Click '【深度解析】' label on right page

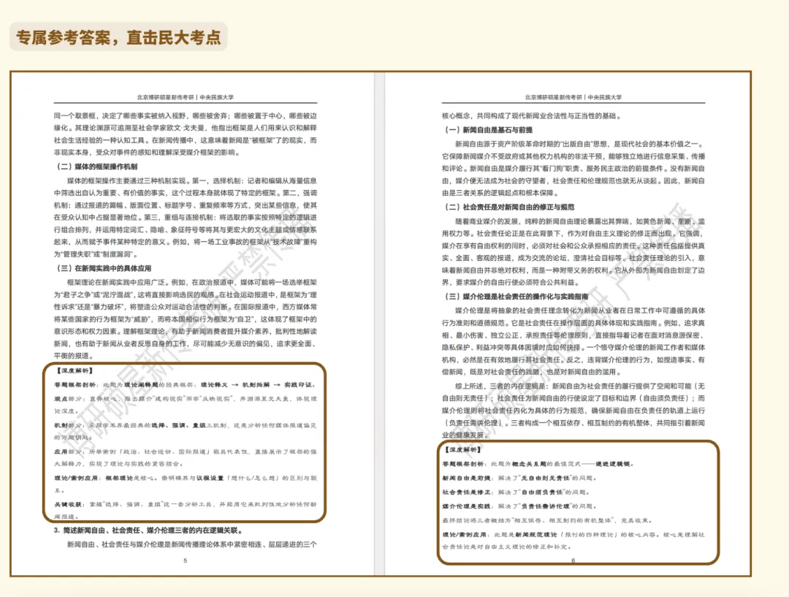point(462,449)
